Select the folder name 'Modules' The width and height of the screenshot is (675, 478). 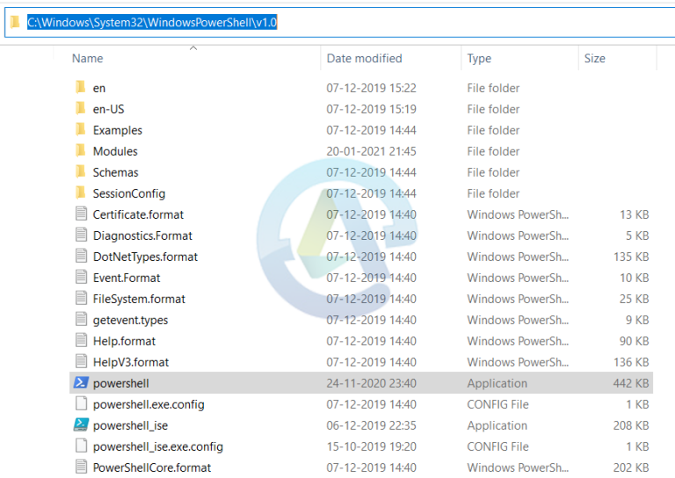click(x=115, y=151)
